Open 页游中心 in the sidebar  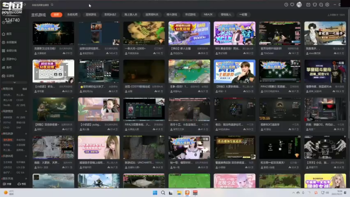click(x=9, y=59)
